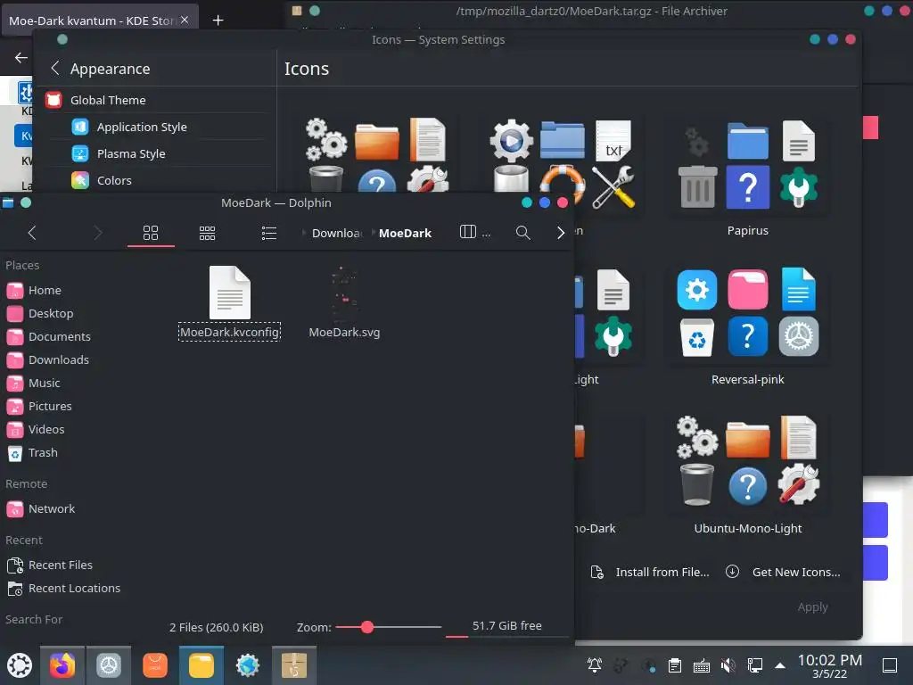Open Dolphin search
Viewport: 913px width, 685px height.
pyautogui.click(x=522, y=233)
